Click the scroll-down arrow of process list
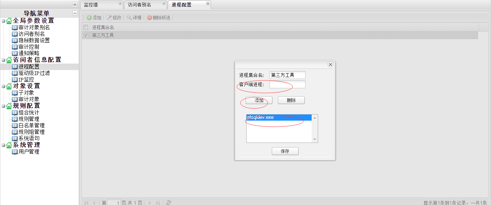This screenshot has height=205, width=491. coord(315,139)
